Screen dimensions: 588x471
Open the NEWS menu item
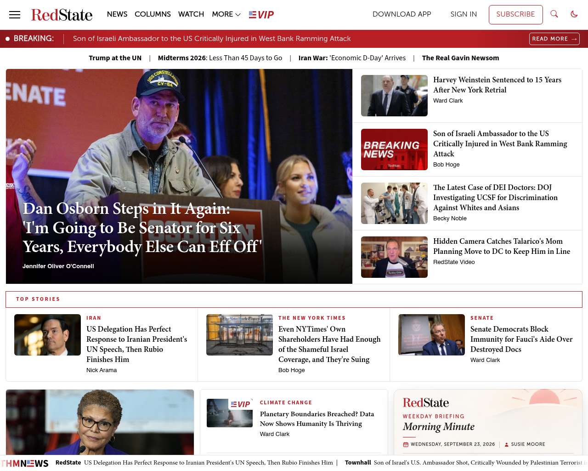(x=117, y=14)
